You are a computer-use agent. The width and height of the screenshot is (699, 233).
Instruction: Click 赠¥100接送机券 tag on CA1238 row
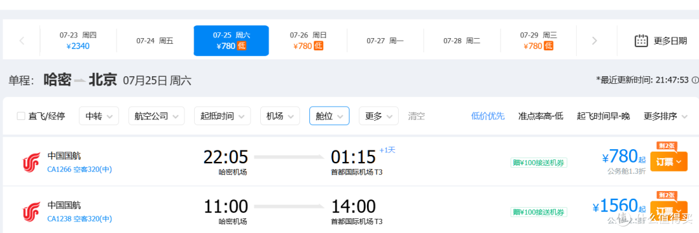point(538,212)
